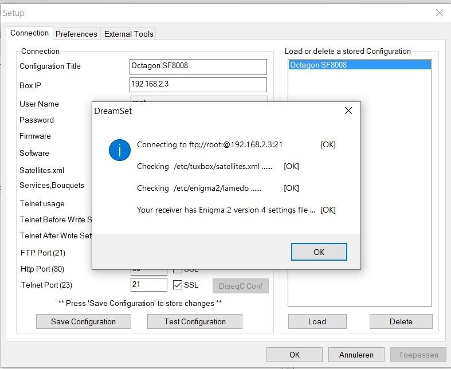The image size is (451, 369).
Task: Click the 'Firmware' label
Action: (35, 136)
